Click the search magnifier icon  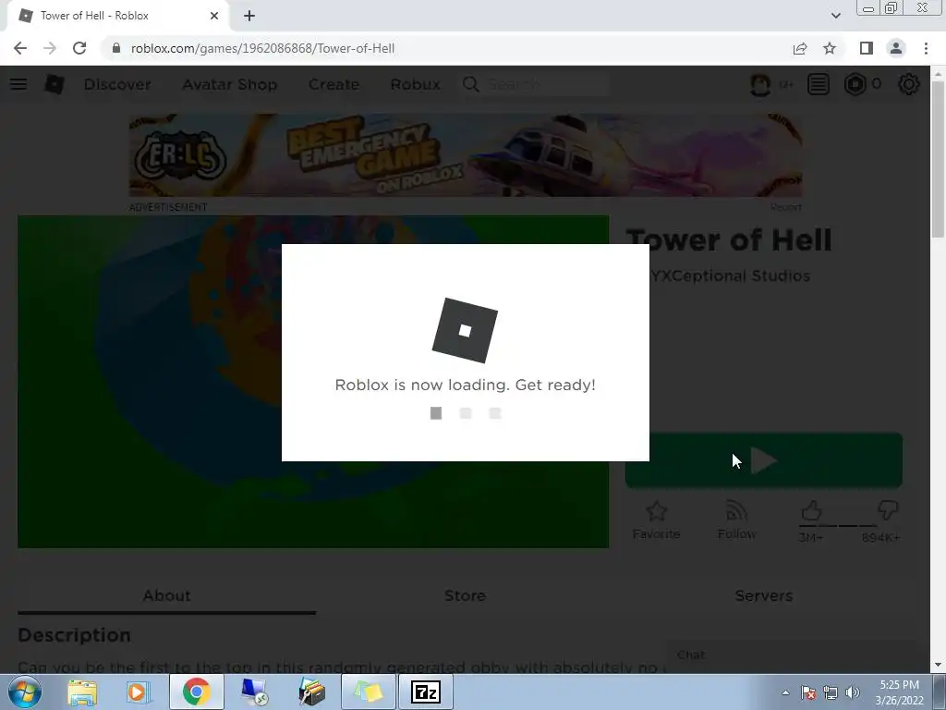[471, 84]
